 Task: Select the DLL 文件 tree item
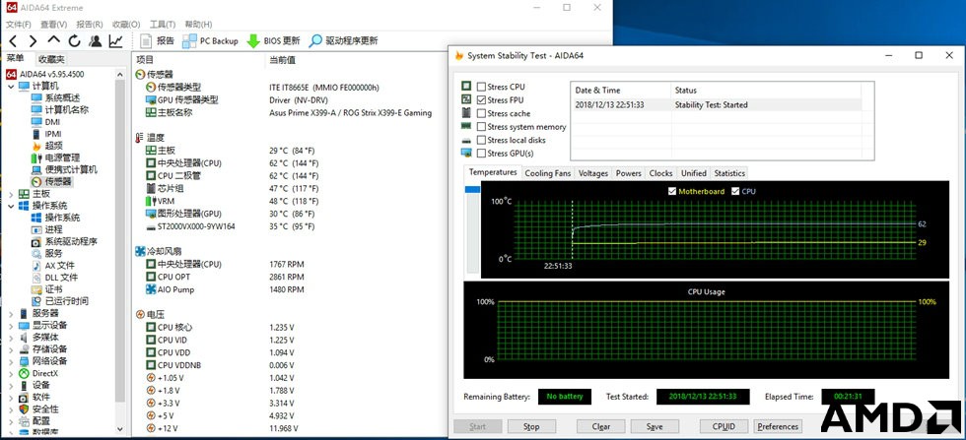(x=54, y=277)
